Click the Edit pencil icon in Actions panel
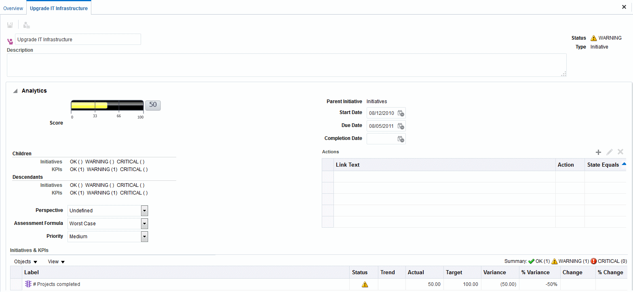This screenshot has width=633, height=292. (x=610, y=152)
